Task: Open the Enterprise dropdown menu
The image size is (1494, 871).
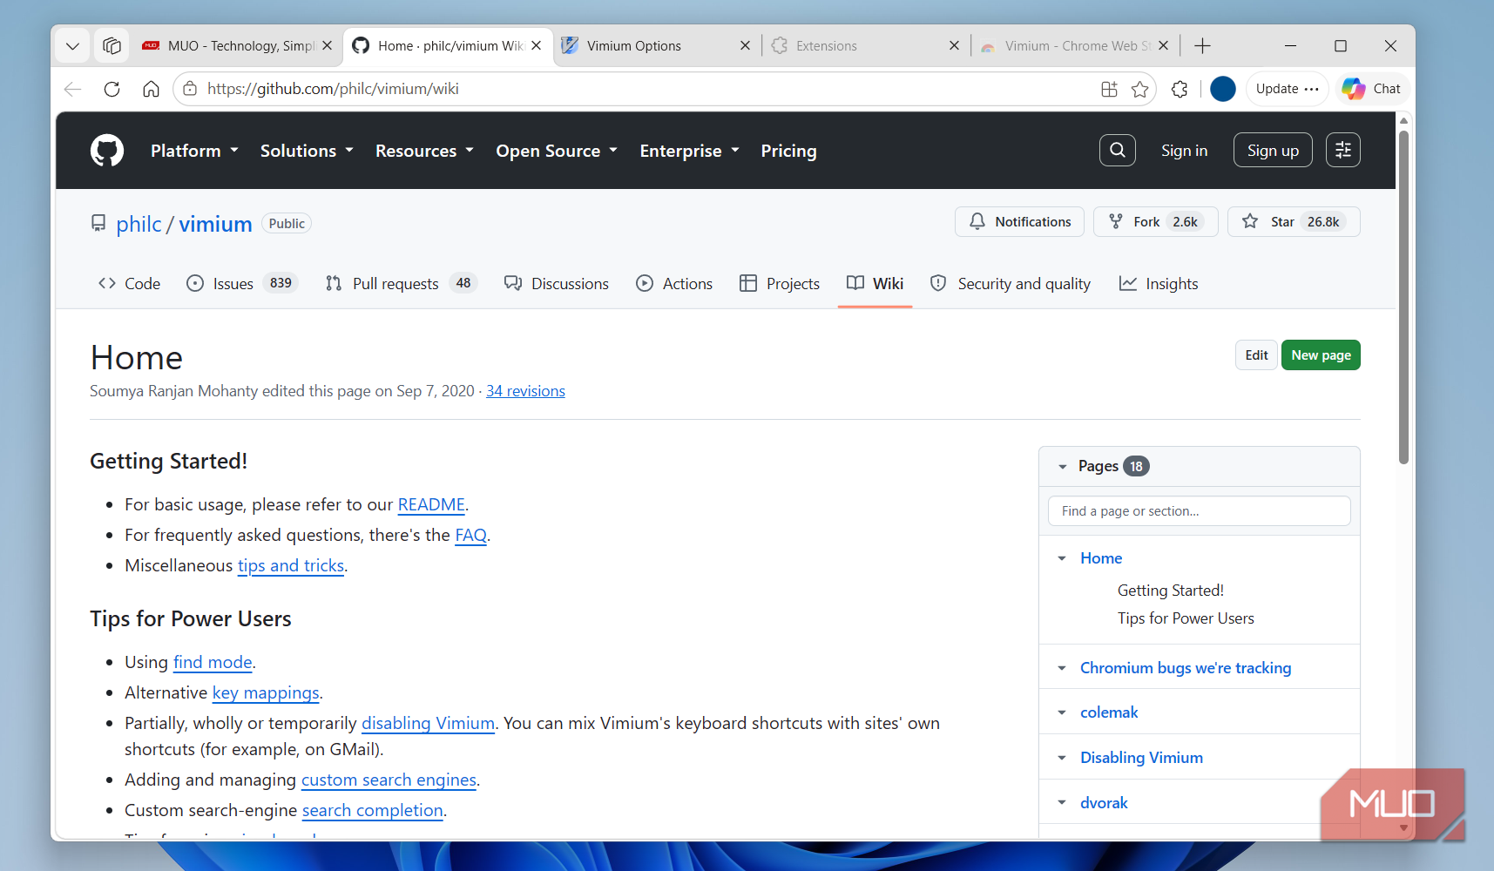Action: coord(689,151)
